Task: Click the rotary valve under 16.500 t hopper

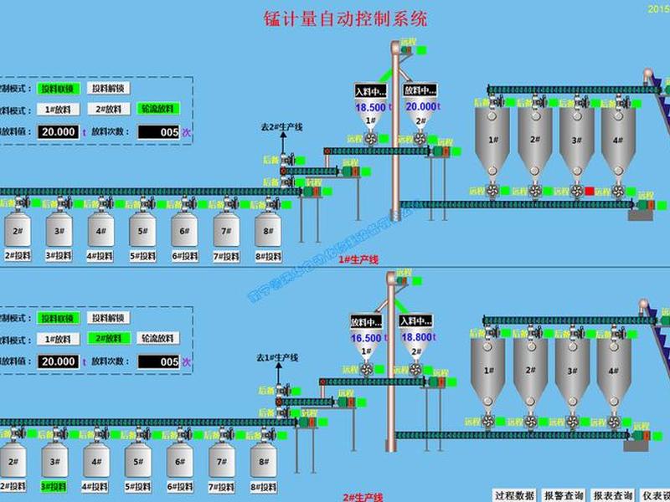Action: click(x=366, y=369)
